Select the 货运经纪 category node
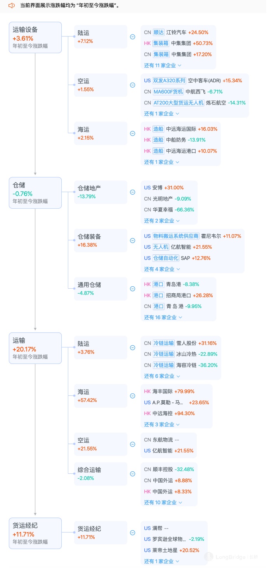The width and height of the screenshot is (267, 568). 35,533
